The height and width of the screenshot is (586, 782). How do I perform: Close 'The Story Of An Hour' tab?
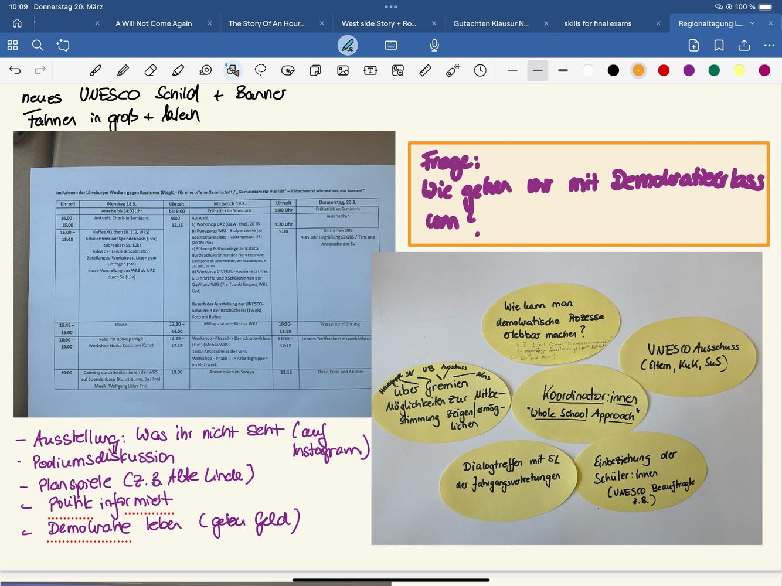click(322, 23)
